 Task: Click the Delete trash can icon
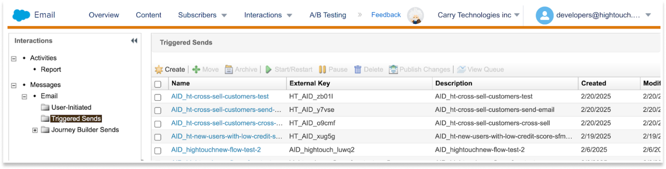click(358, 70)
